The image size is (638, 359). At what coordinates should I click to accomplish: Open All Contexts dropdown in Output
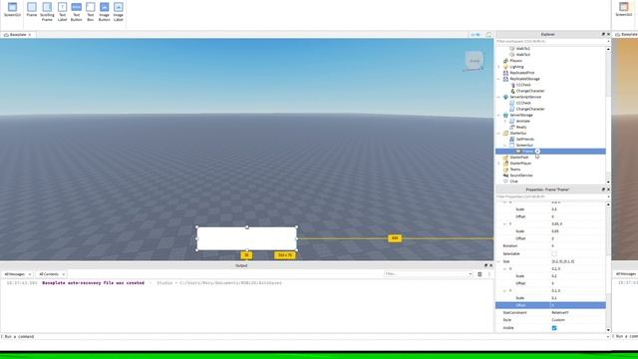pos(51,274)
